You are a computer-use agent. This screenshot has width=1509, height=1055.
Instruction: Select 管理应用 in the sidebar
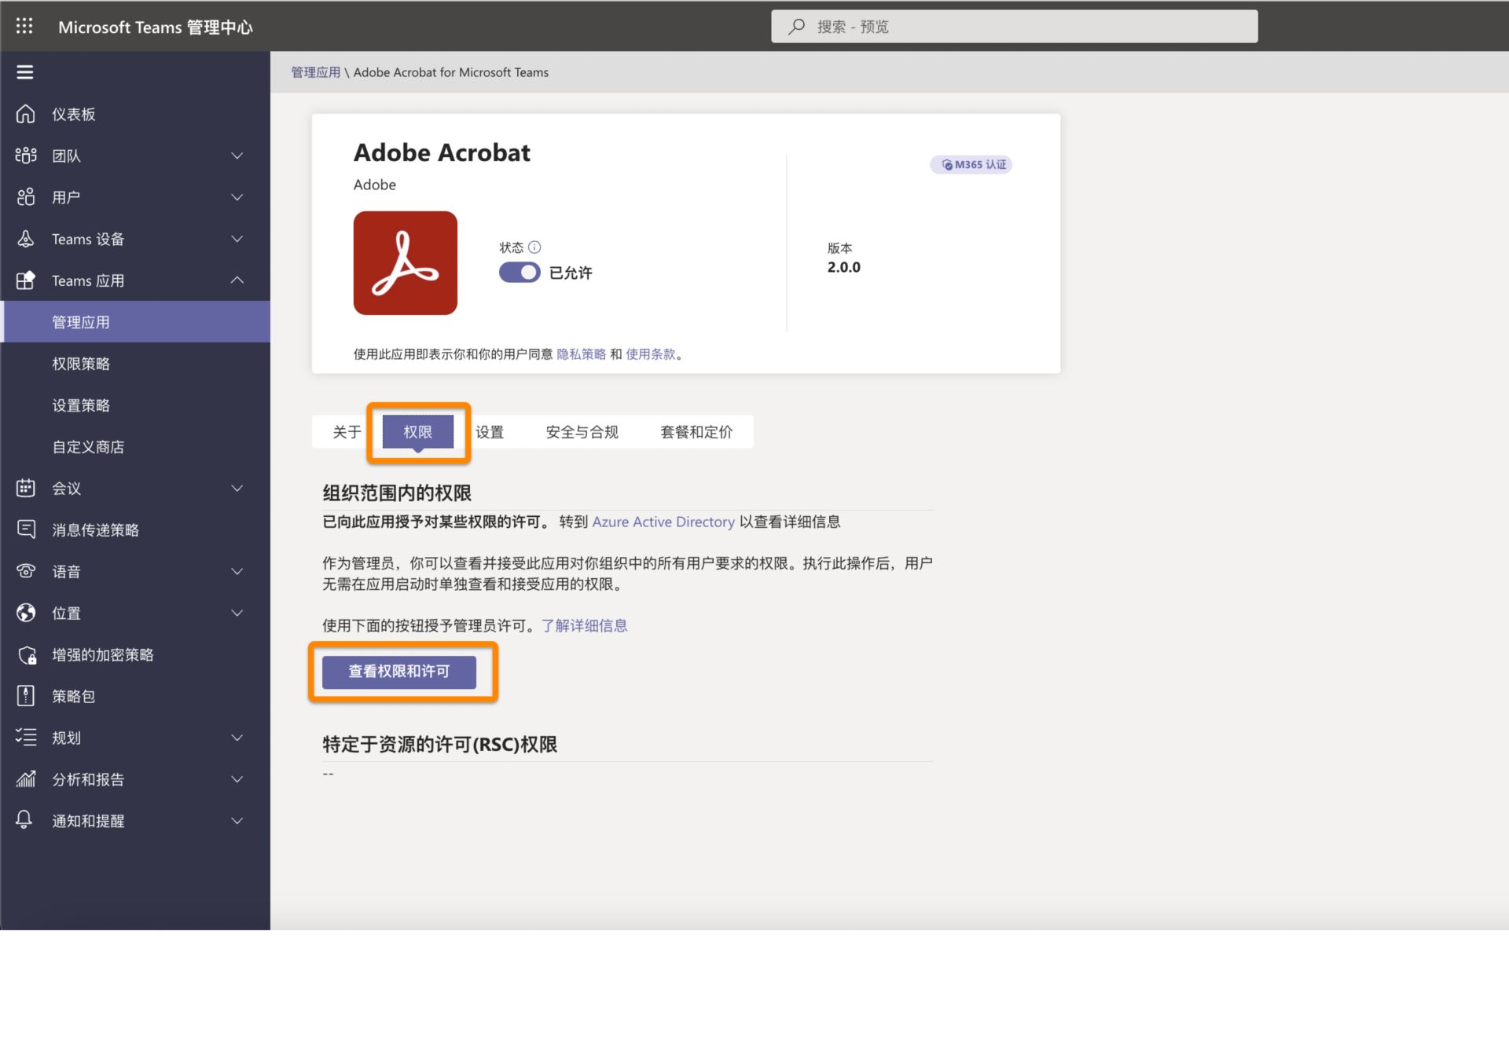(135, 322)
